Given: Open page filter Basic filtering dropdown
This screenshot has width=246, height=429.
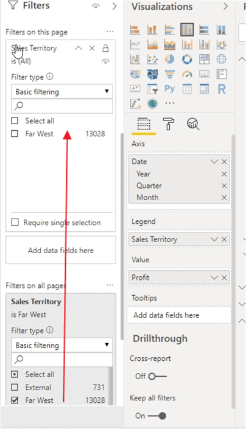Looking at the screenshot, I should 62,92.
